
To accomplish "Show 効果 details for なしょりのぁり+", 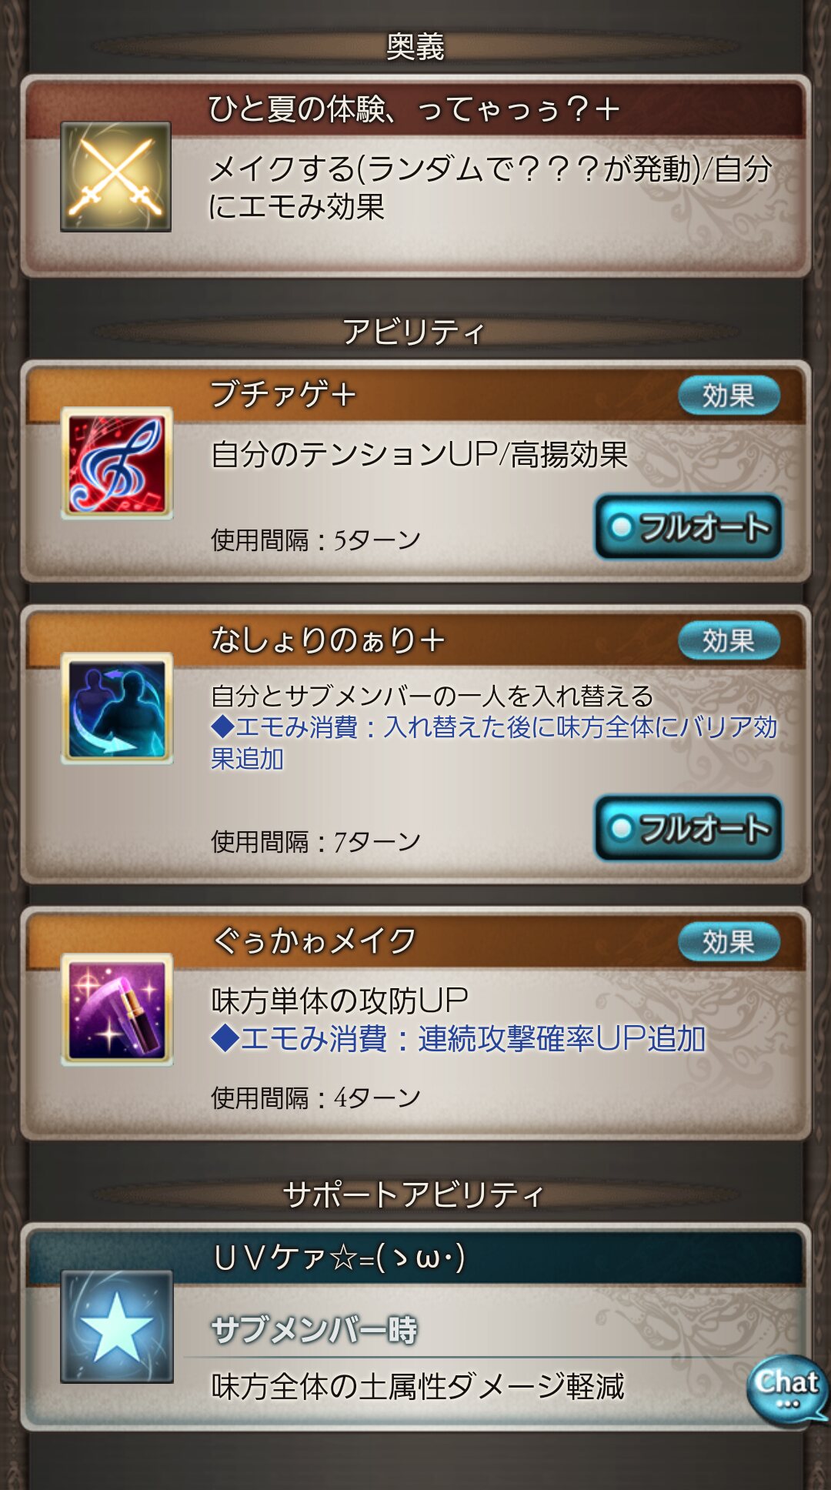I will (729, 640).
